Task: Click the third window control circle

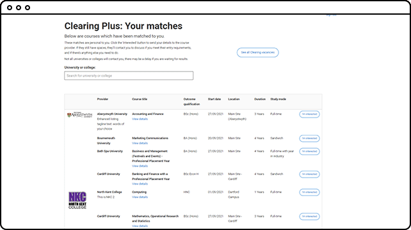Action: (28, 8)
